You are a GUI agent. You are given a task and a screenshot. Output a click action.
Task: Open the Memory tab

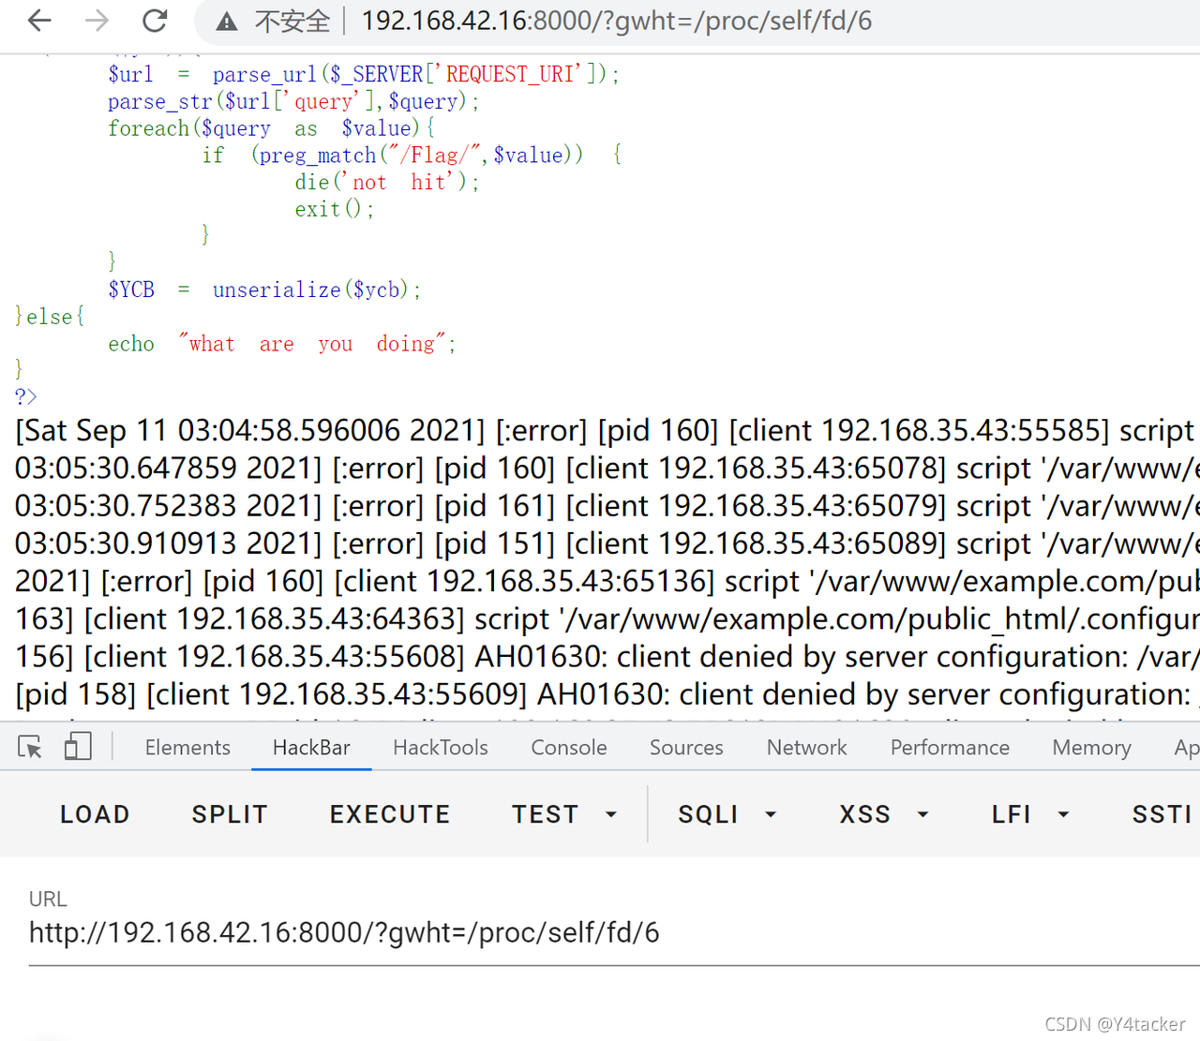pyautogui.click(x=1091, y=747)
